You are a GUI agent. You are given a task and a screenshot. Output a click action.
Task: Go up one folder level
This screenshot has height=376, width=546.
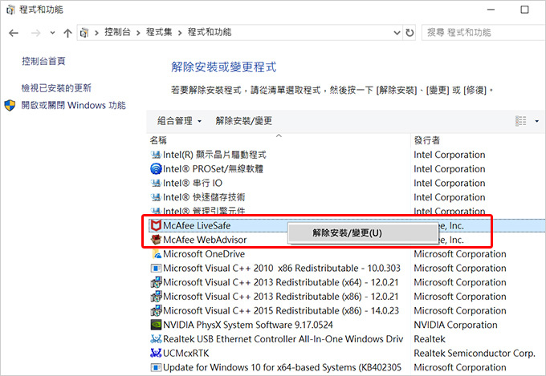(67, 33)
